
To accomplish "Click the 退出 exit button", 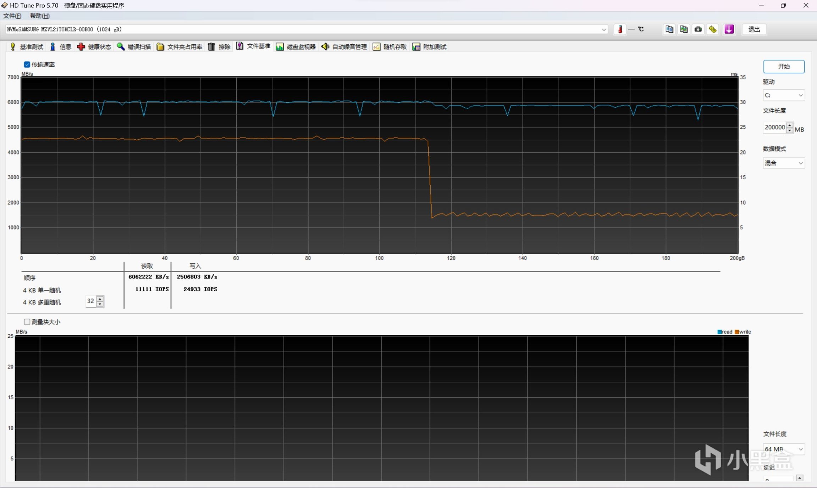I will [x=754, y=29].
